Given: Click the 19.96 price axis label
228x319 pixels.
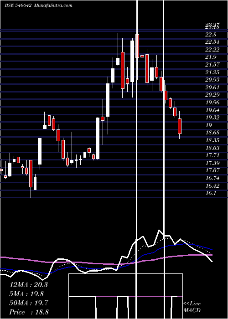Looking at the screenshot, I should click(212, 103).
